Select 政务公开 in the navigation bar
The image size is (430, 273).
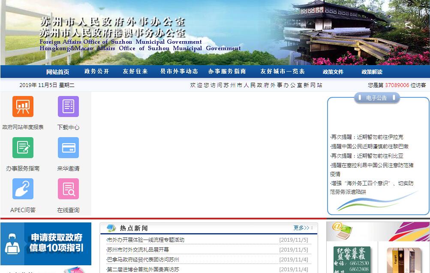(96, 72)
